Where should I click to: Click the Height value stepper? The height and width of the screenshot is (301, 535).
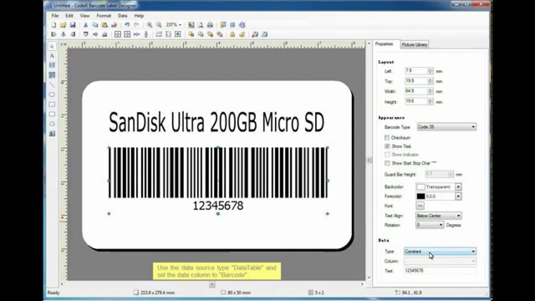pos(430,102)
